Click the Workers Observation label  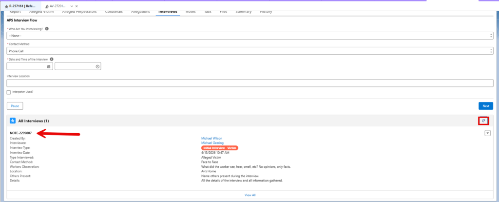(24, 167)
